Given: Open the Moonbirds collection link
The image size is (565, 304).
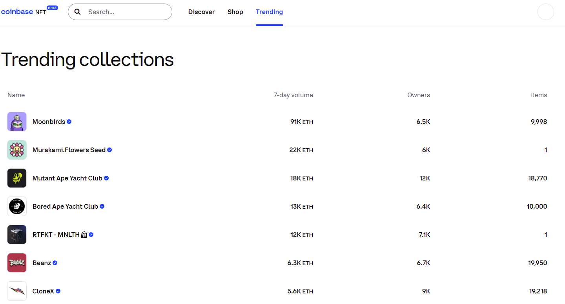Looking at the screenshot, I should tap(49, 122).
